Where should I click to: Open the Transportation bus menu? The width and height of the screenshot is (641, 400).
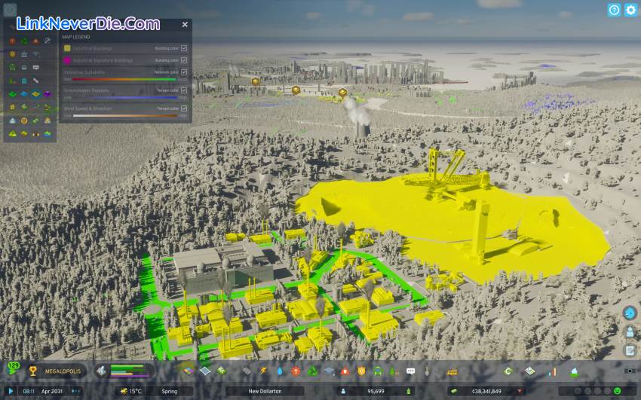[377, 371]
